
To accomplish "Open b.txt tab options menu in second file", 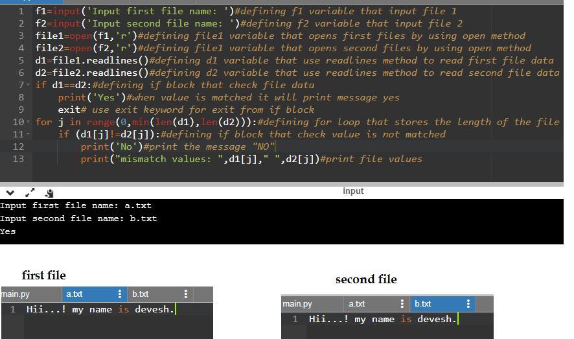I will [468, 303].
